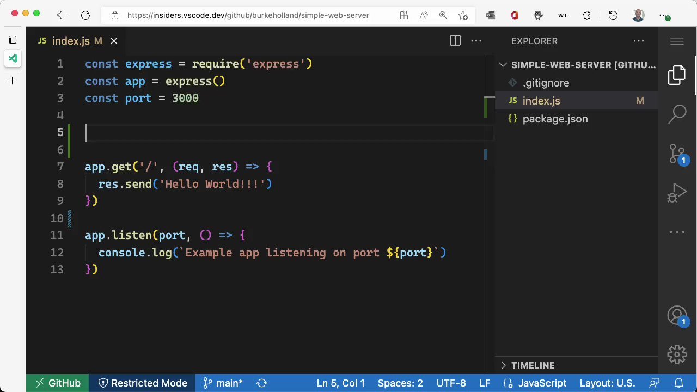
Task: Open the hamburger application menu
Action: coord(677,41)
